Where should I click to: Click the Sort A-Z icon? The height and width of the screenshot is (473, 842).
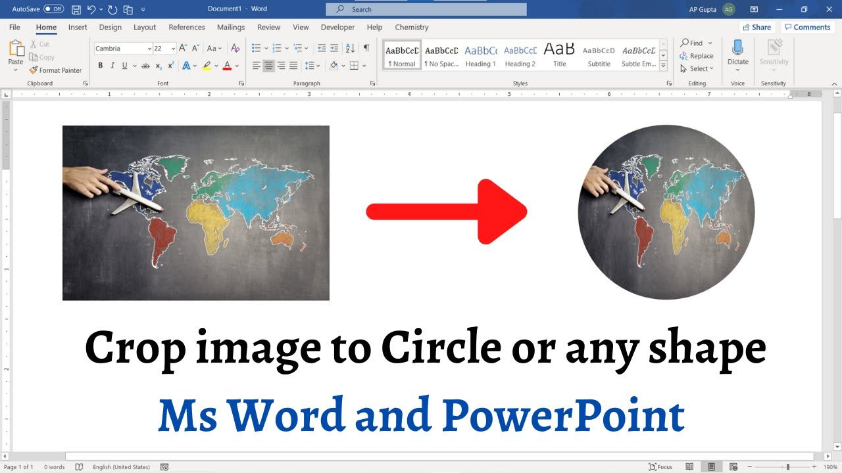(x=350, y=48)
